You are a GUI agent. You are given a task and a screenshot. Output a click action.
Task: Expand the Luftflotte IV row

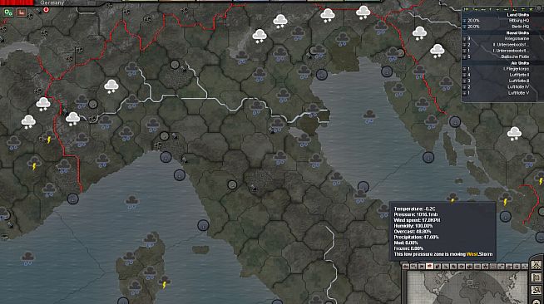(x=464, y=87)
